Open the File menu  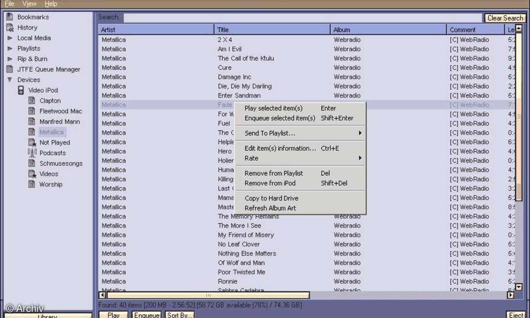pyautogui.click(x=9, y=4)
